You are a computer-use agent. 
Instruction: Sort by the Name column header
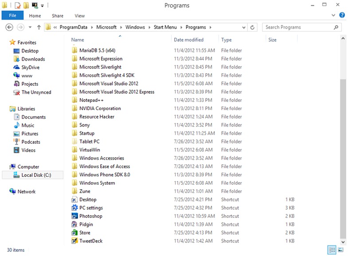coord(78,40)
